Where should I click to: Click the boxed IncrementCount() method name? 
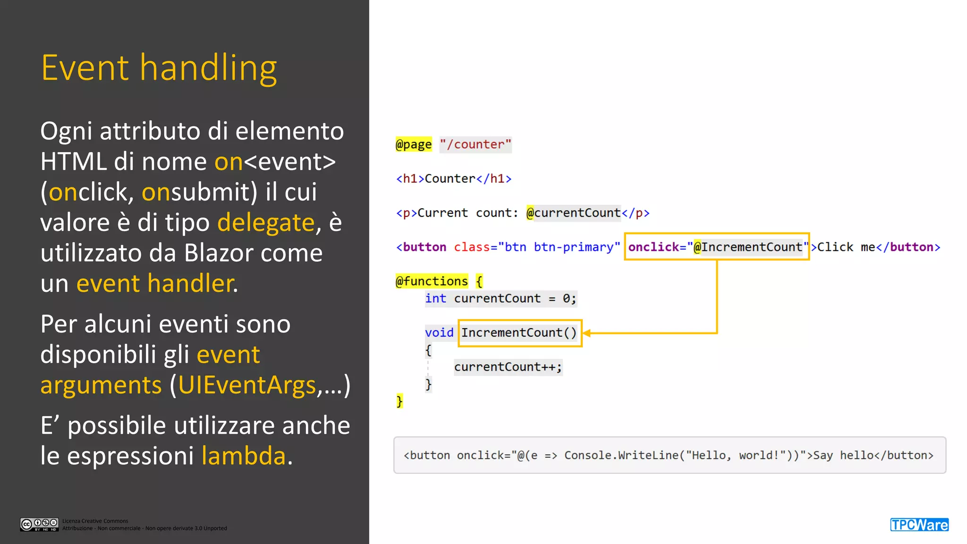519,333
